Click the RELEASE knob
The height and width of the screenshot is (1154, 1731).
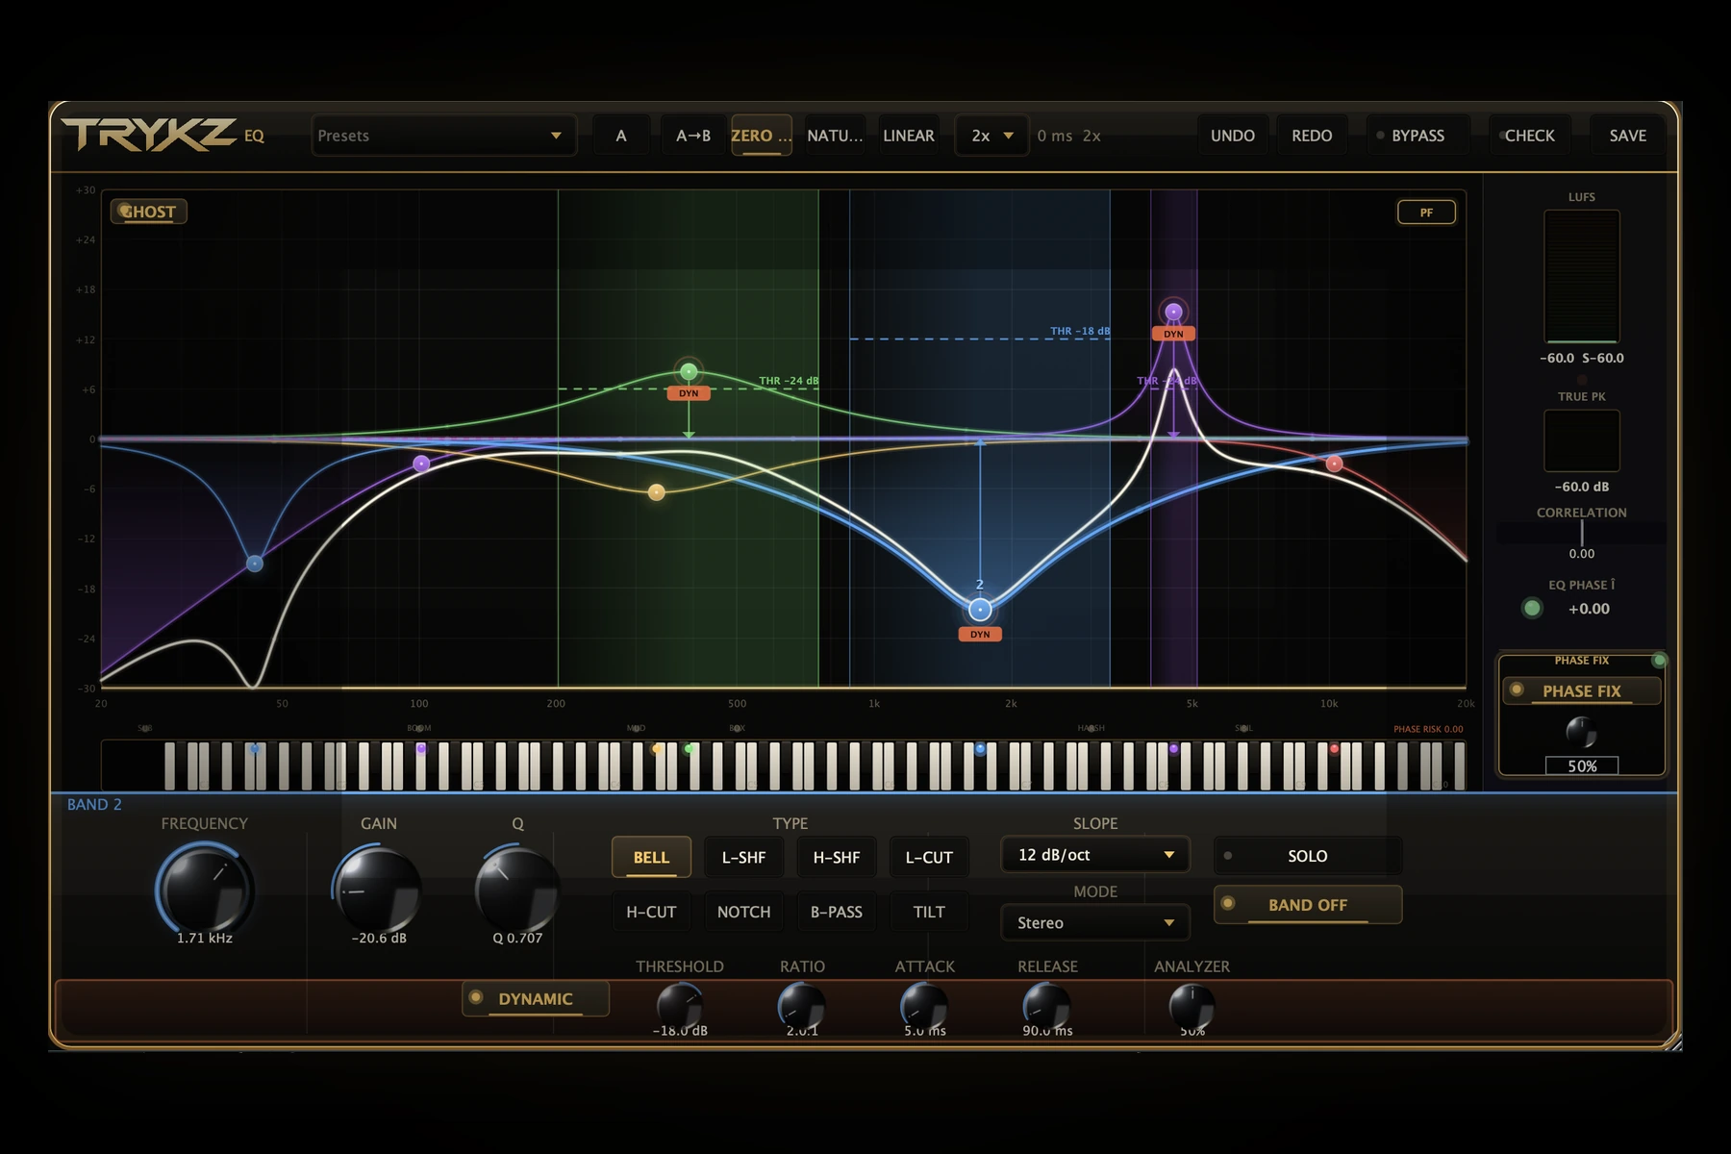click(x=1046, y=1007)
